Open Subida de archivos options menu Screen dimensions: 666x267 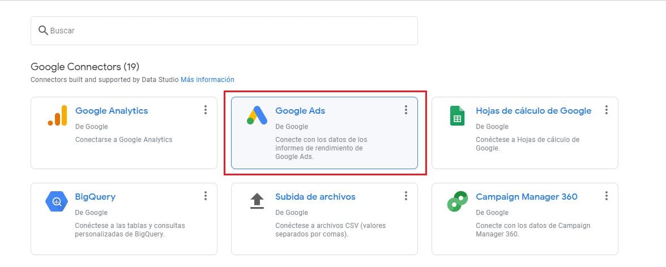pyautogui.click(x=405, y=196)
